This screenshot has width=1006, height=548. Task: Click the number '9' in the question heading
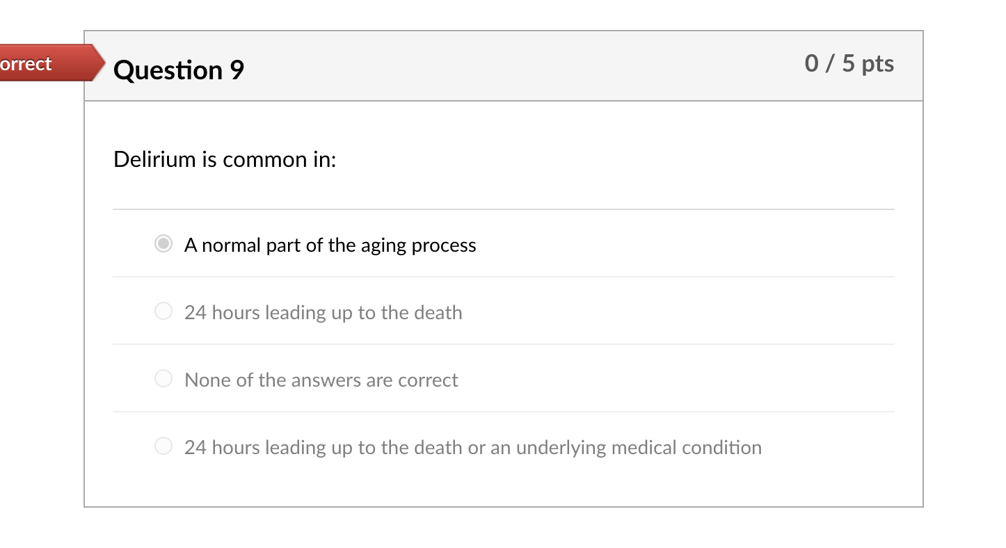[x=237, y=70]
